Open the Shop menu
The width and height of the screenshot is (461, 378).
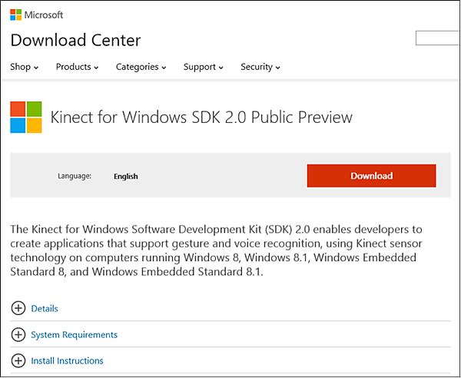pyautogui.click(x=24, y=67)
